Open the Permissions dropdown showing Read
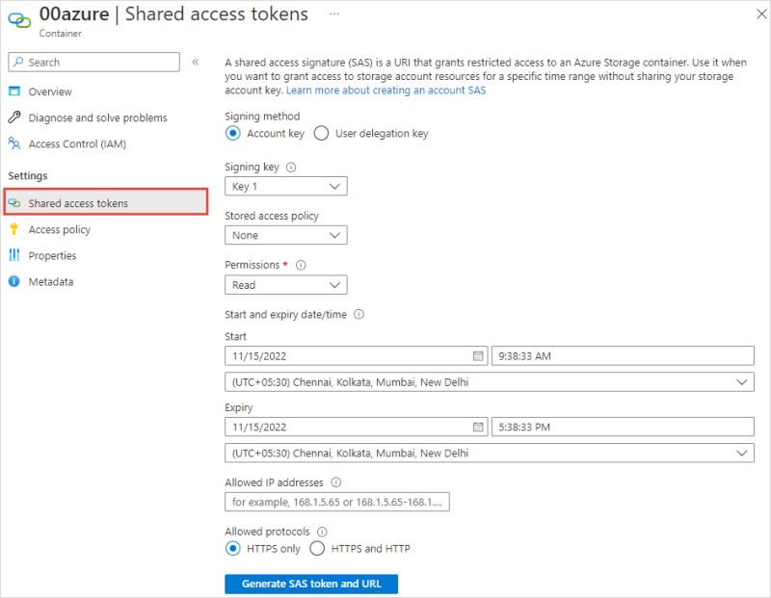Screen dimensions: 771x598 [x=285, y=285]
